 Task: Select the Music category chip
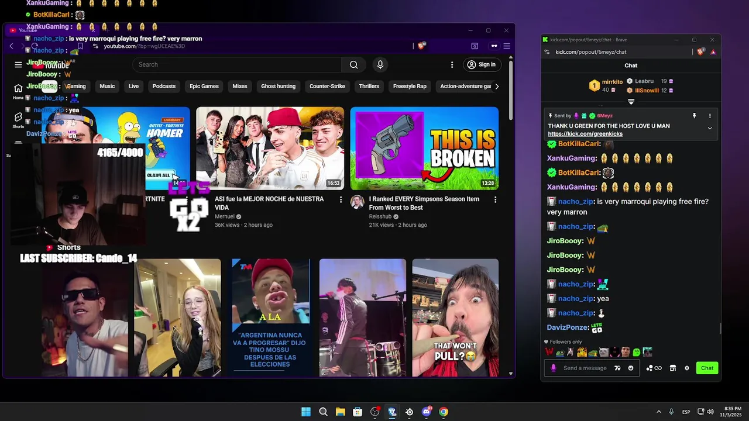click(107, 86)
